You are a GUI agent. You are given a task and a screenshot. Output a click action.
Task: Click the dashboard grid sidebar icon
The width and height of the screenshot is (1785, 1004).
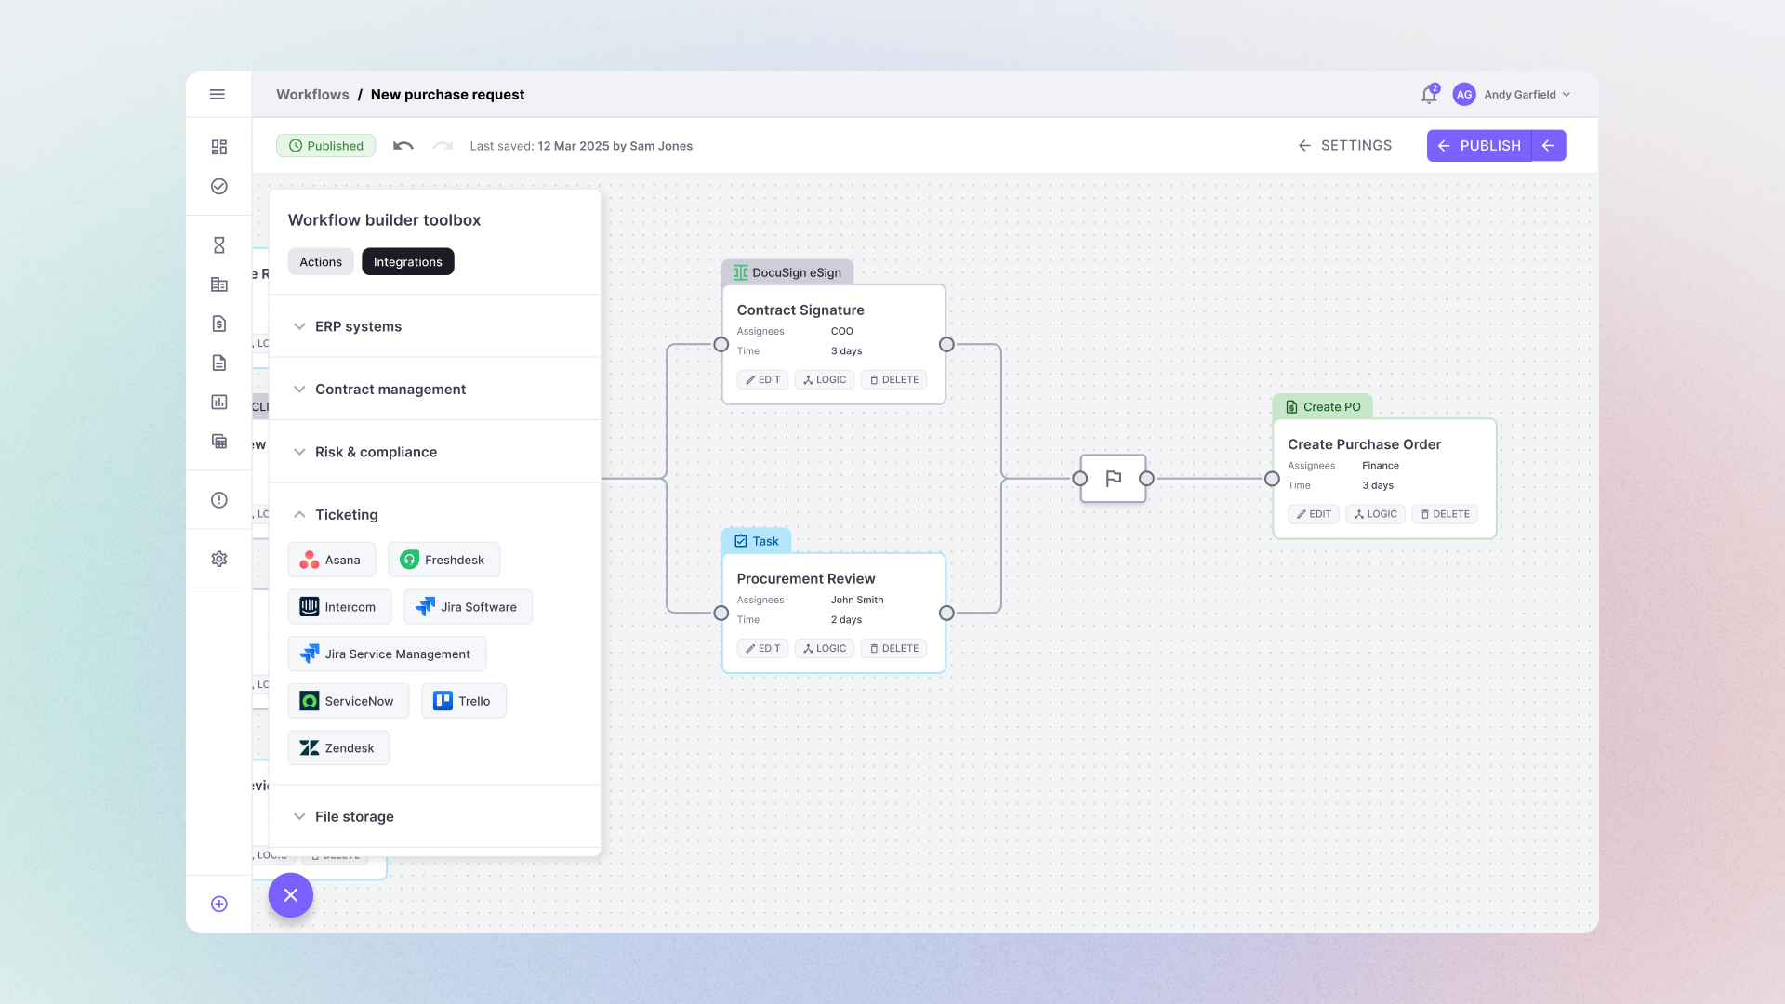[219, 147]
